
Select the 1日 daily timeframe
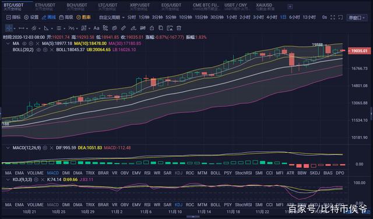[283, 17]
